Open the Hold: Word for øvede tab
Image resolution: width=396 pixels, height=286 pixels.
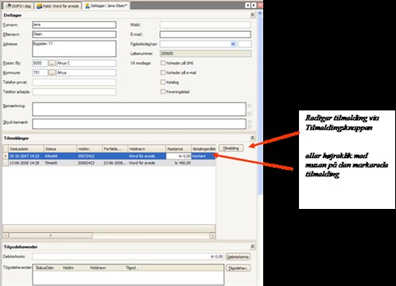pyautogui.click(x=58, y=6)
